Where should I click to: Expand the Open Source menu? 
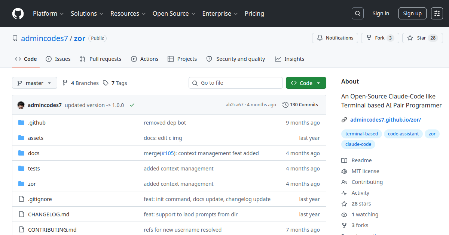click(x=174, y=13)
